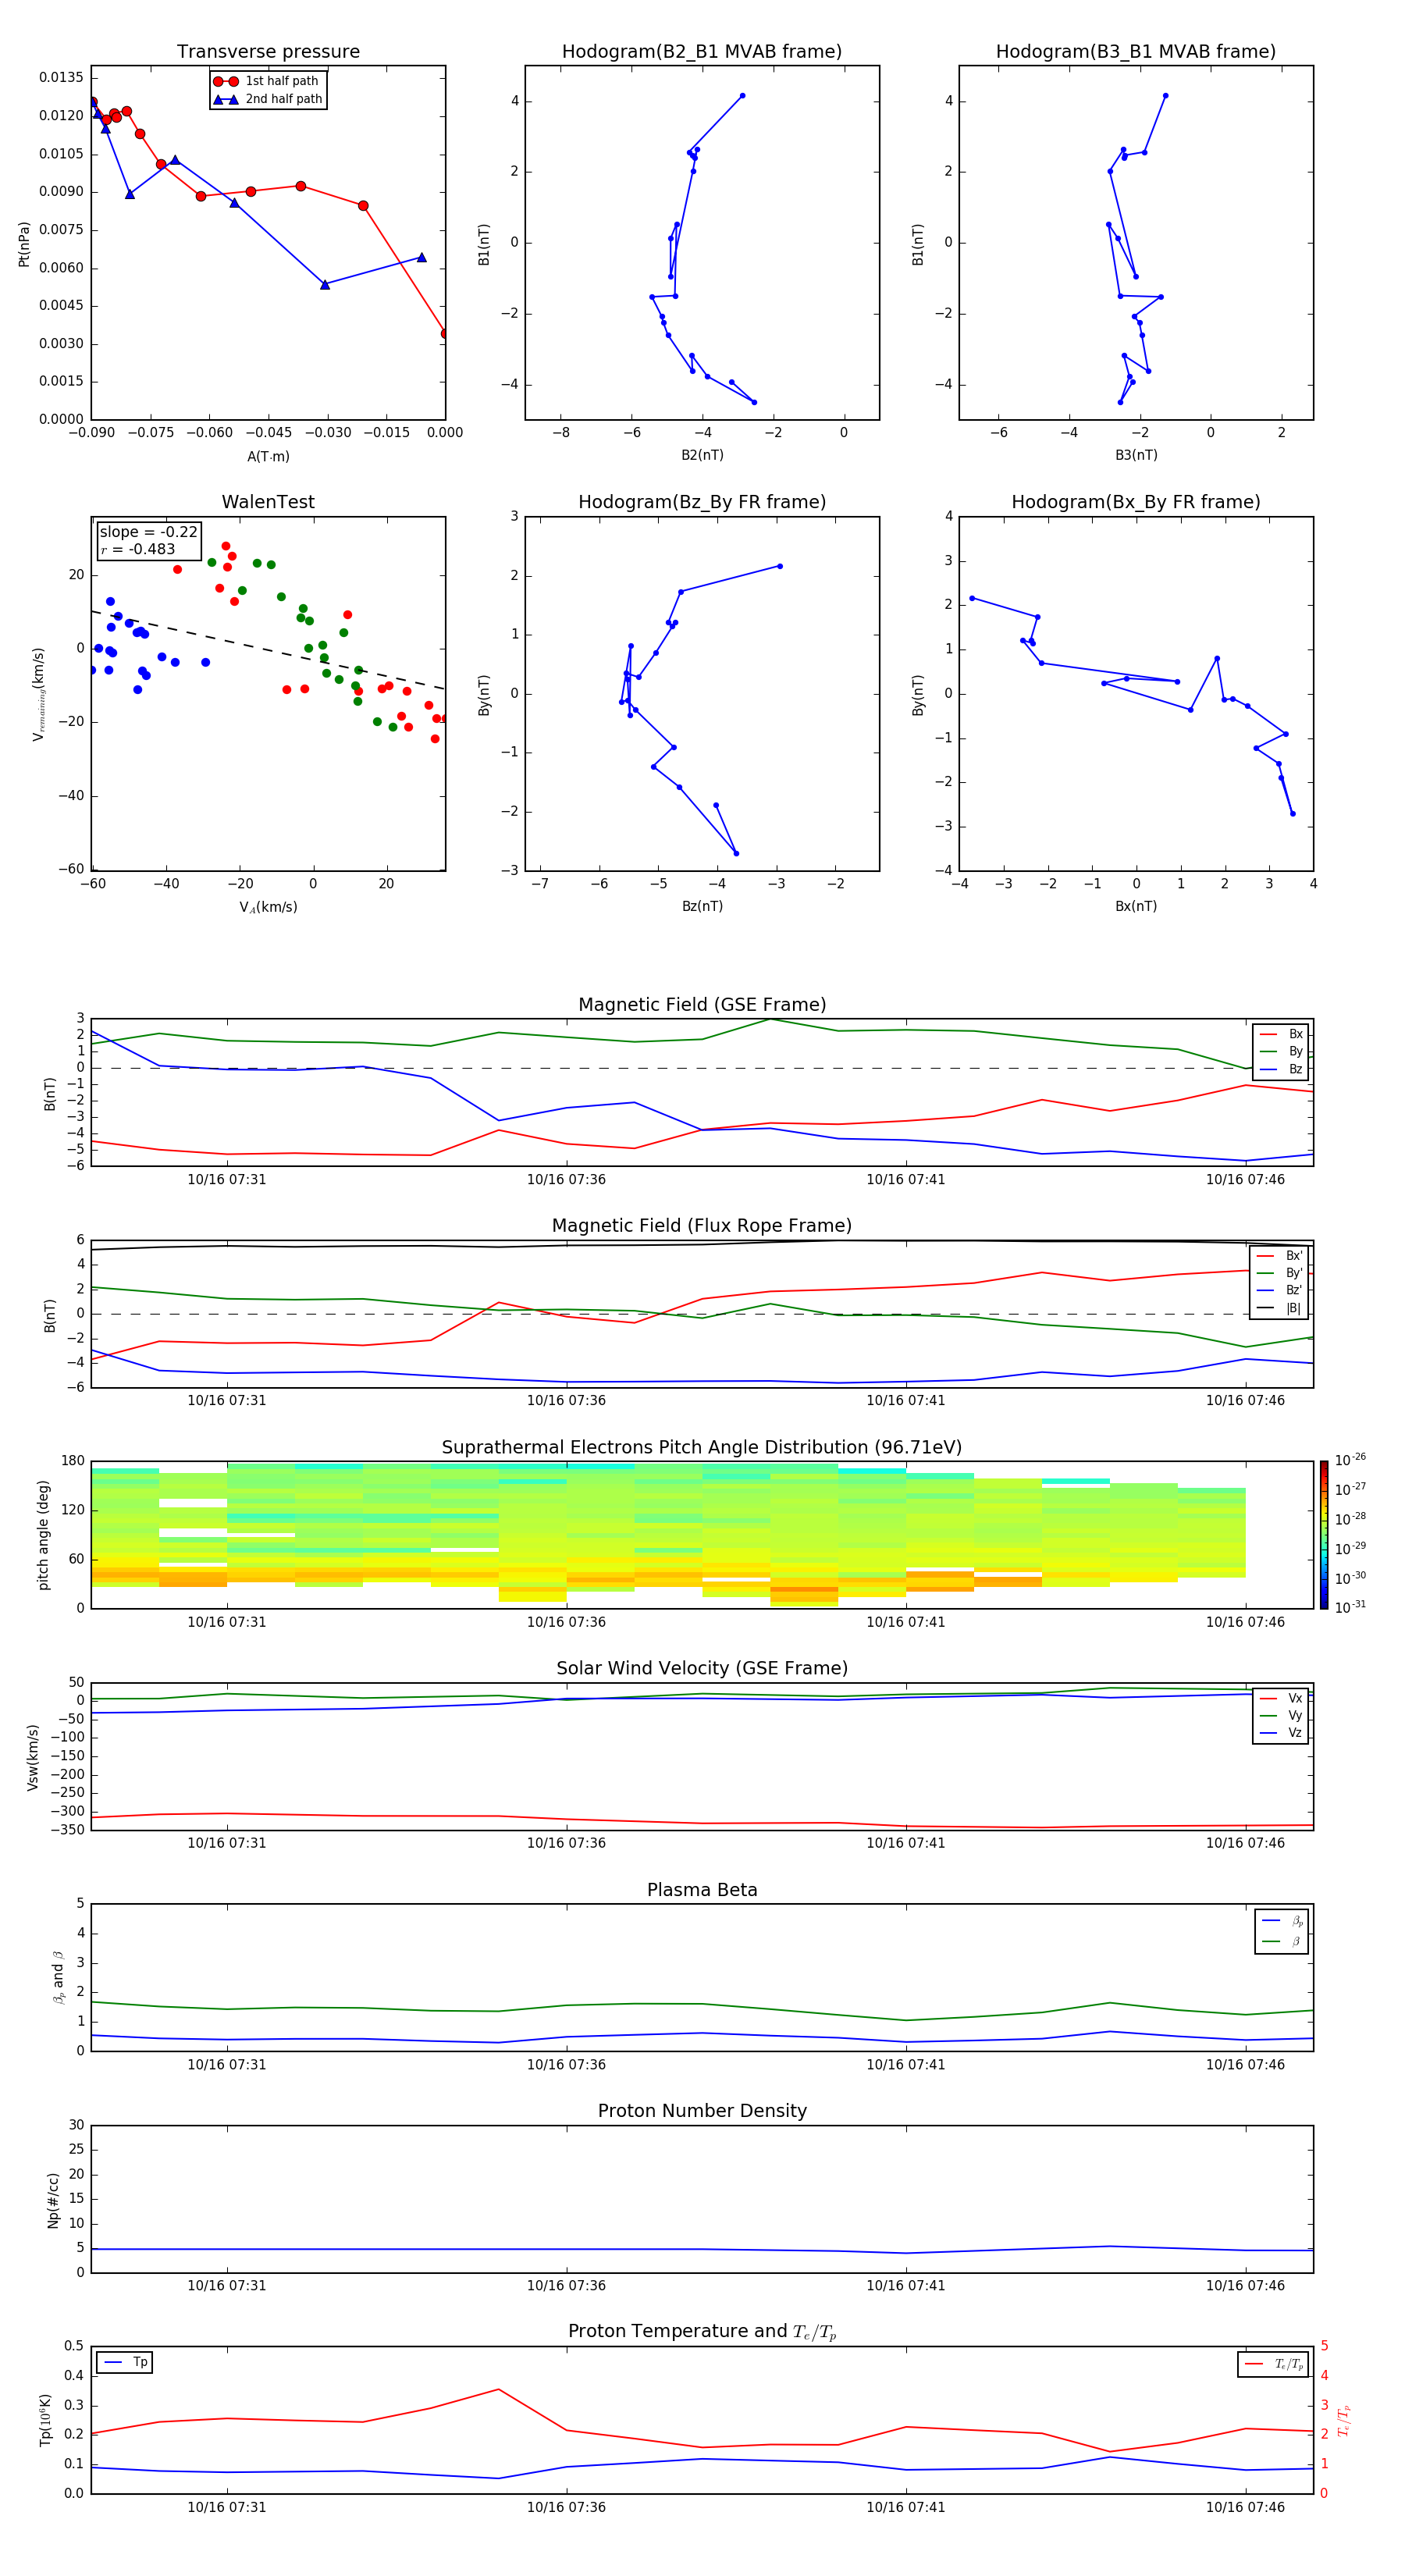
Task: Click the Magnetic Field (GSE Frame) title
Action: coord(702,1005)
